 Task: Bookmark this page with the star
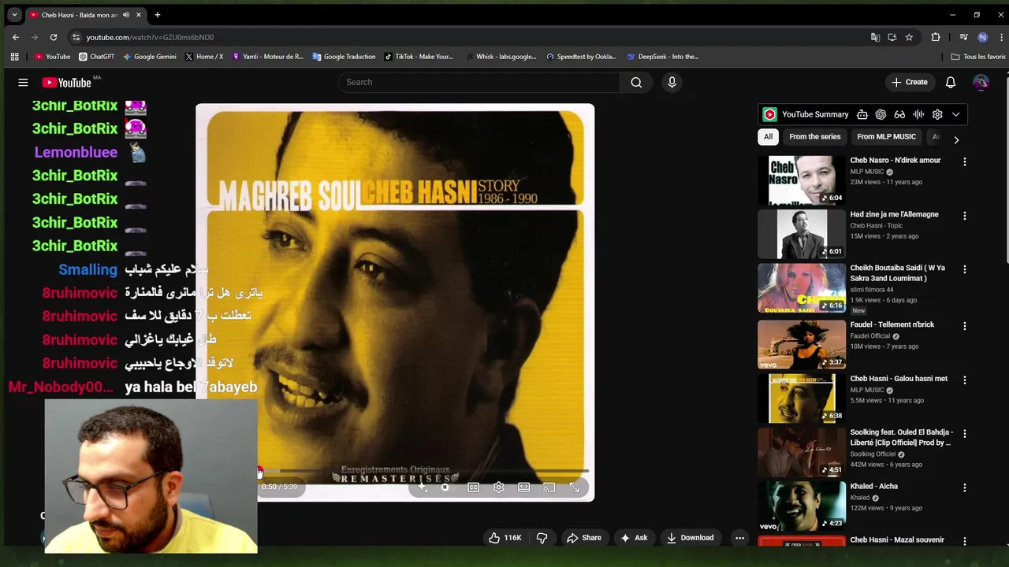909,37
